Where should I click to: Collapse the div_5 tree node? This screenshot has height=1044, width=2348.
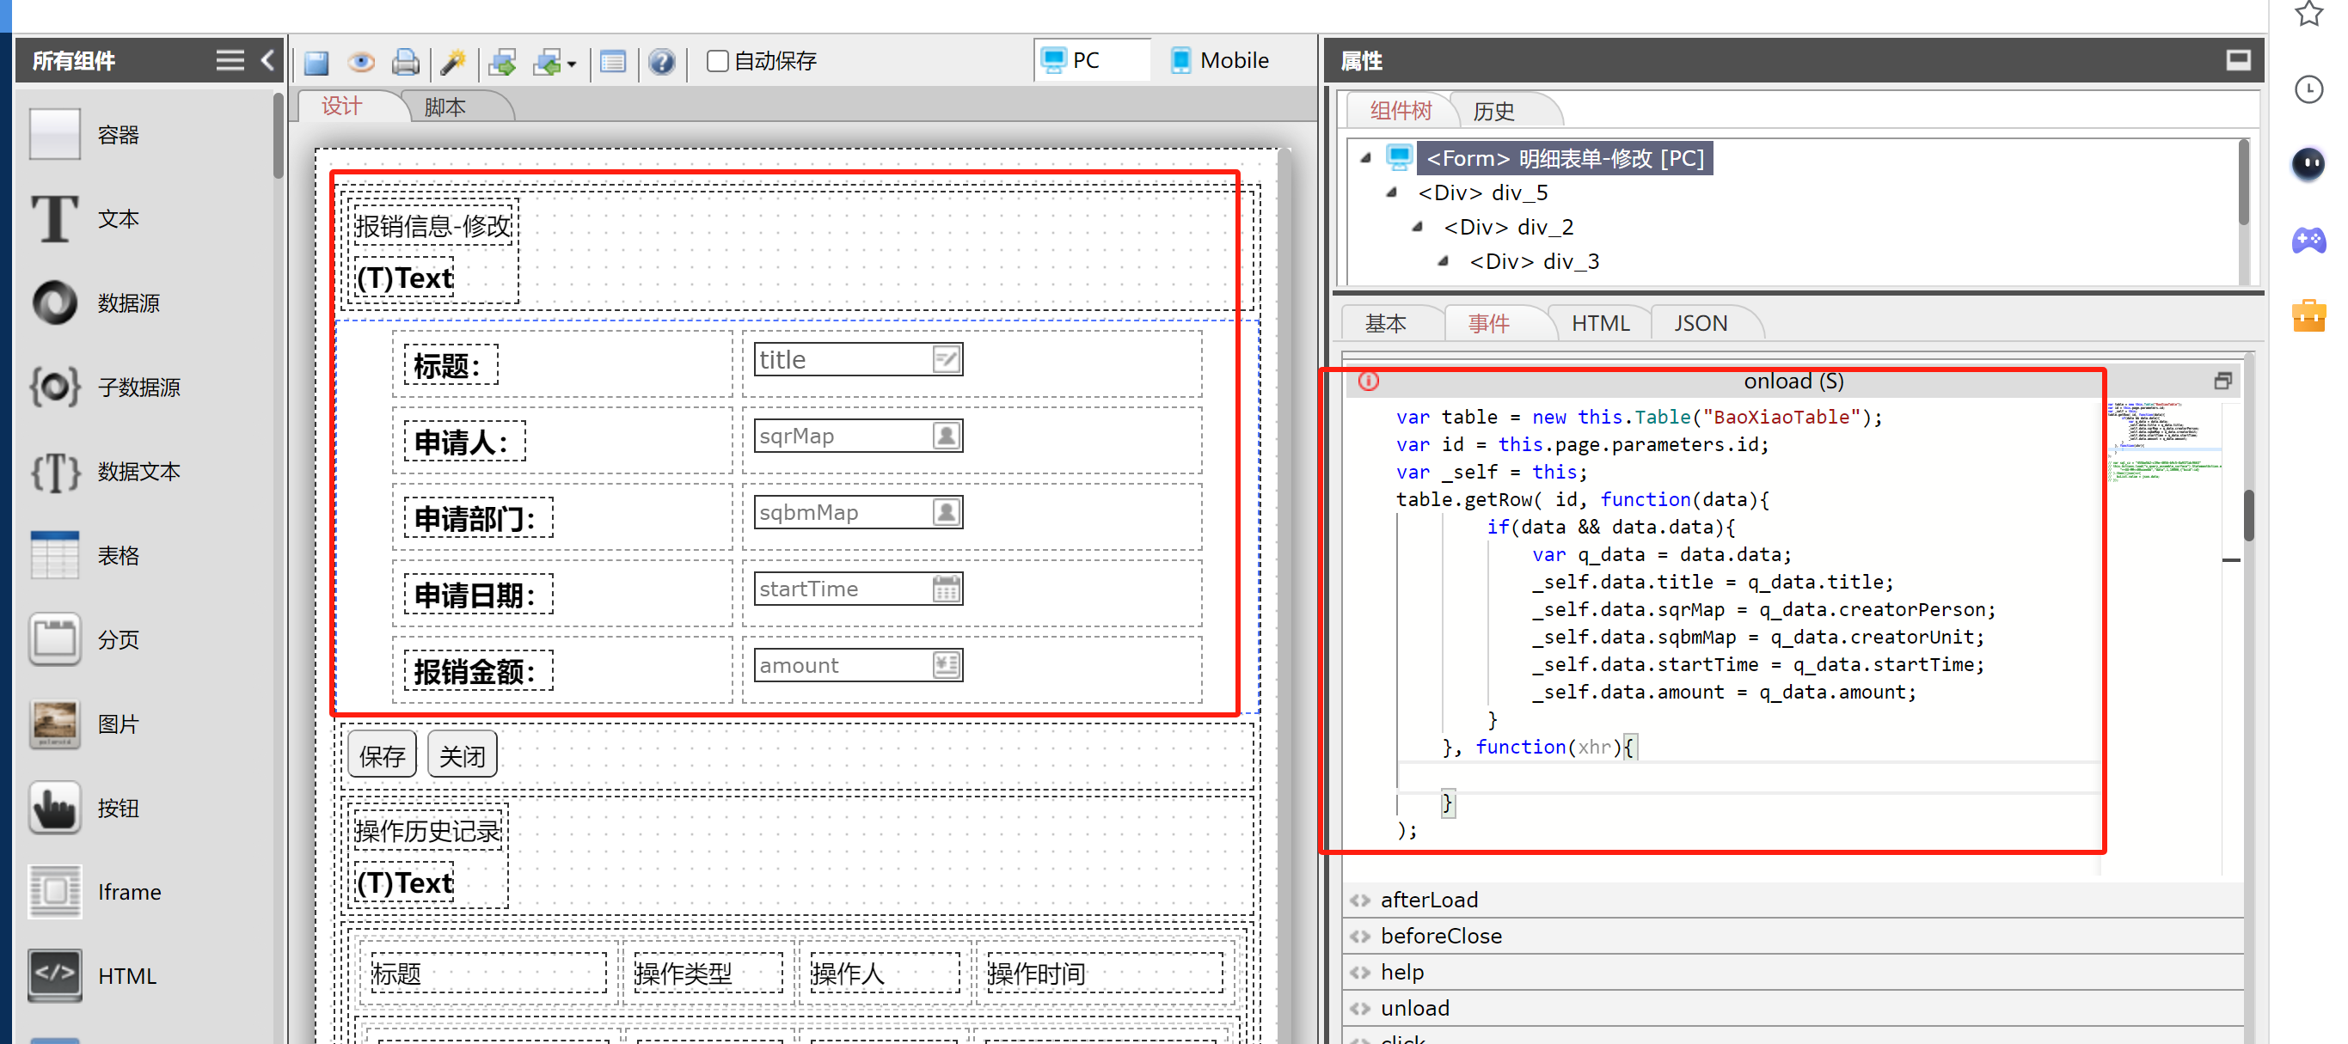[x=1391, y=192]
